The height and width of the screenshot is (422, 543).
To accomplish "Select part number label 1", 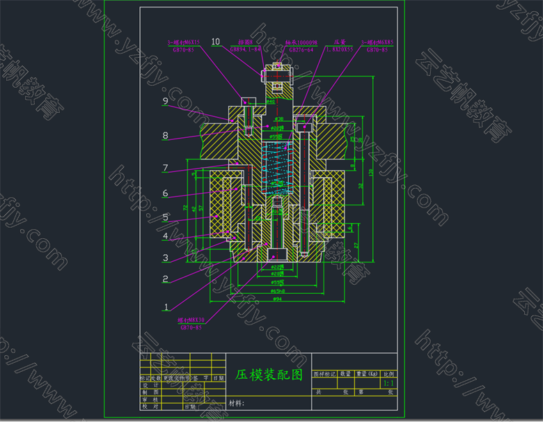I will pos(166,307).
